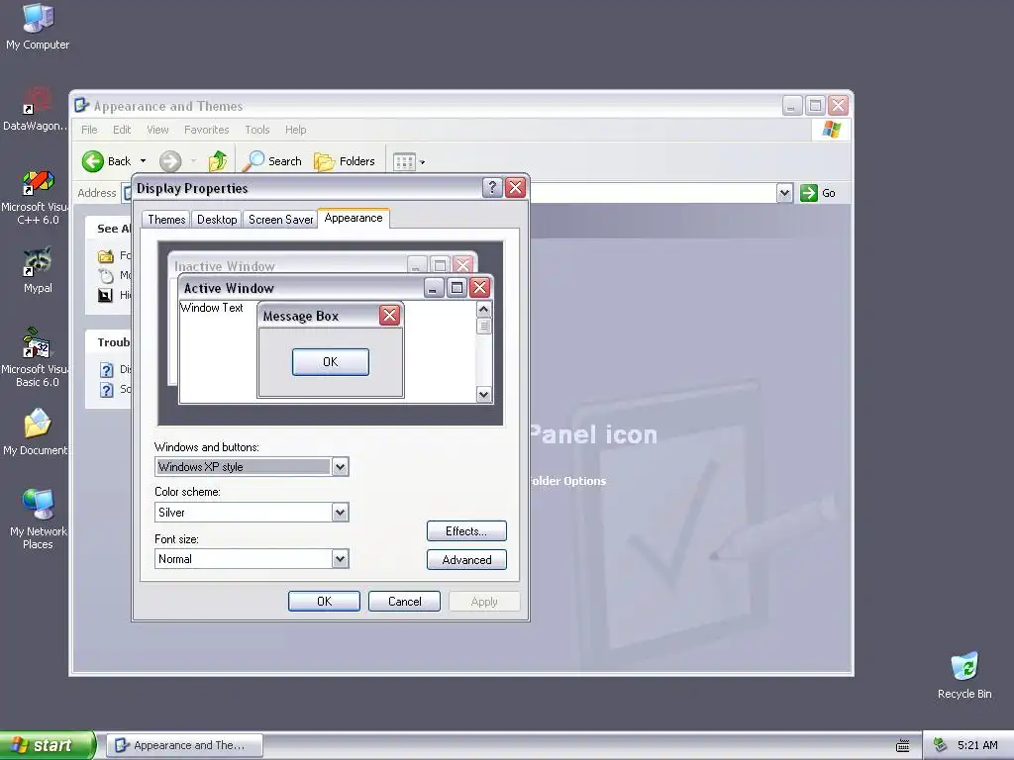The image size is (1014, 760).
Task: Click the mouse pointers icon under See Also
Action: click(105, 276)
